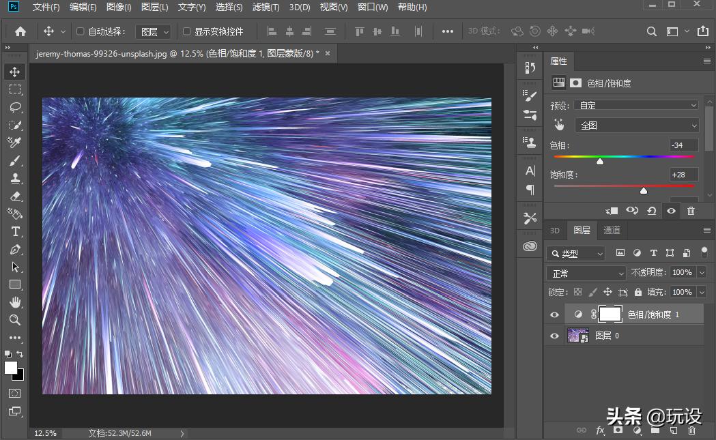
Task: Click the Creative Cloud icon in the sidebar
Action: [529, 246]
